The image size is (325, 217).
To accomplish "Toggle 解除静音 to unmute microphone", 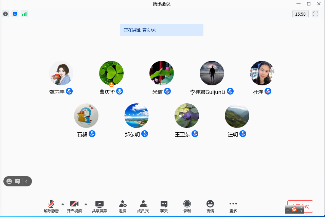I will (51, 206).
